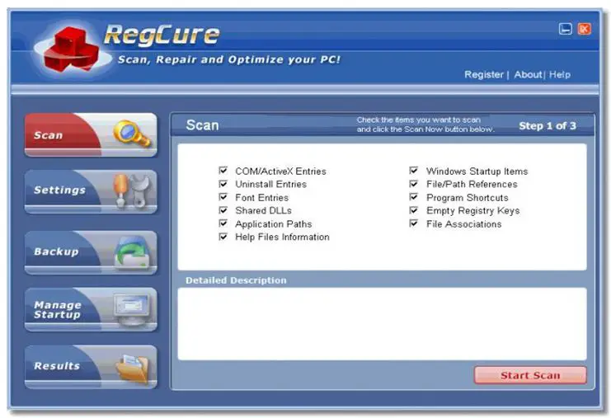
Task: Click the 'Scan' panel heading text
Action: pyautogui.click(x=202, y=125)
